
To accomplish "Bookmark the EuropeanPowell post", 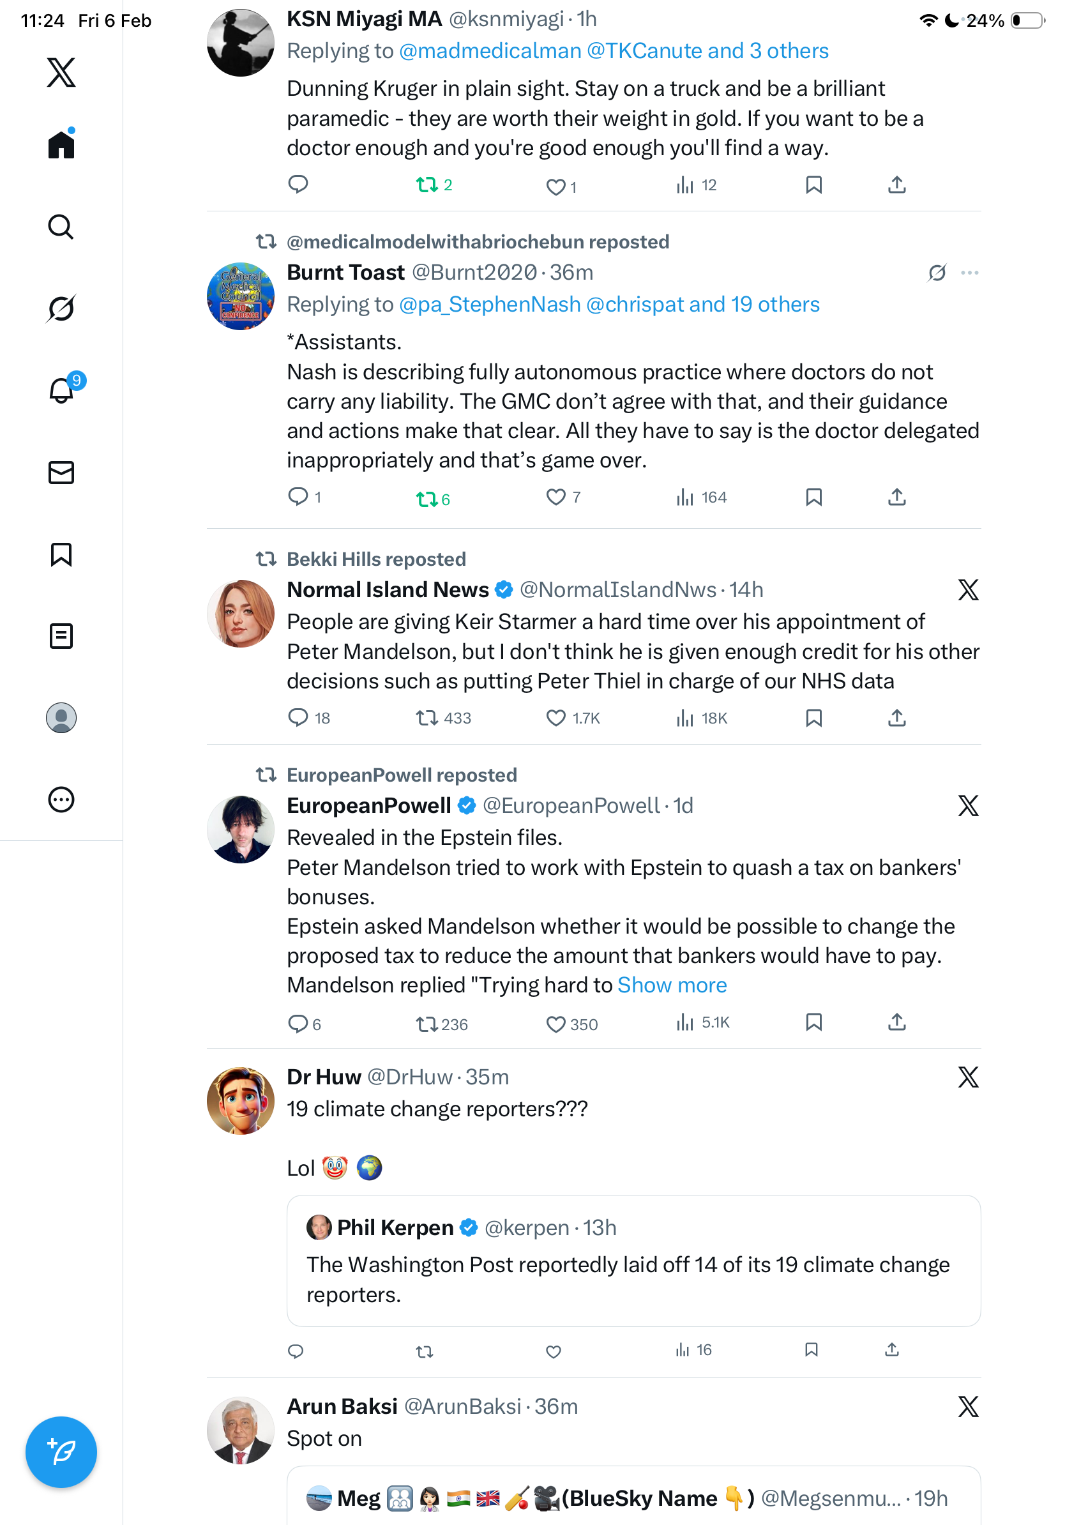I will click(813, 1022).
